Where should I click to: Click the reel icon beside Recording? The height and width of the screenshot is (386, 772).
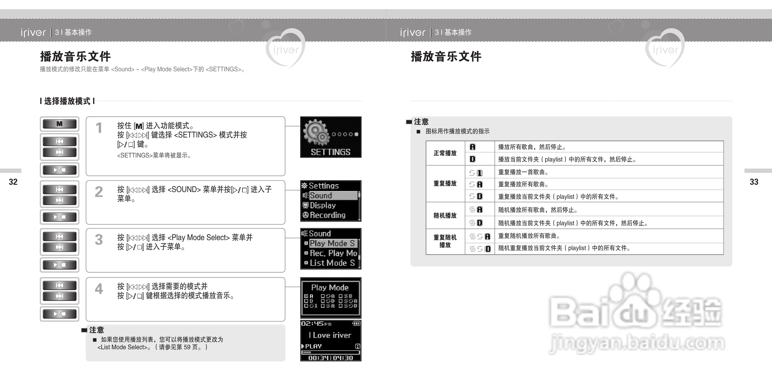[305, 215]
